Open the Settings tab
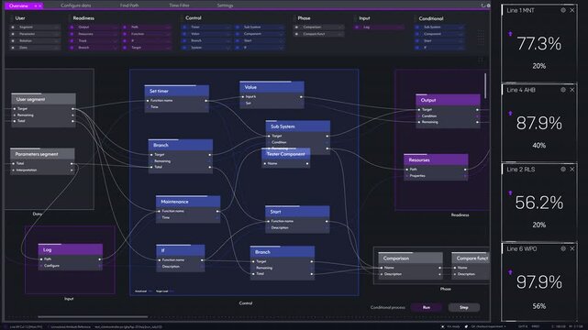 point(225,5)
